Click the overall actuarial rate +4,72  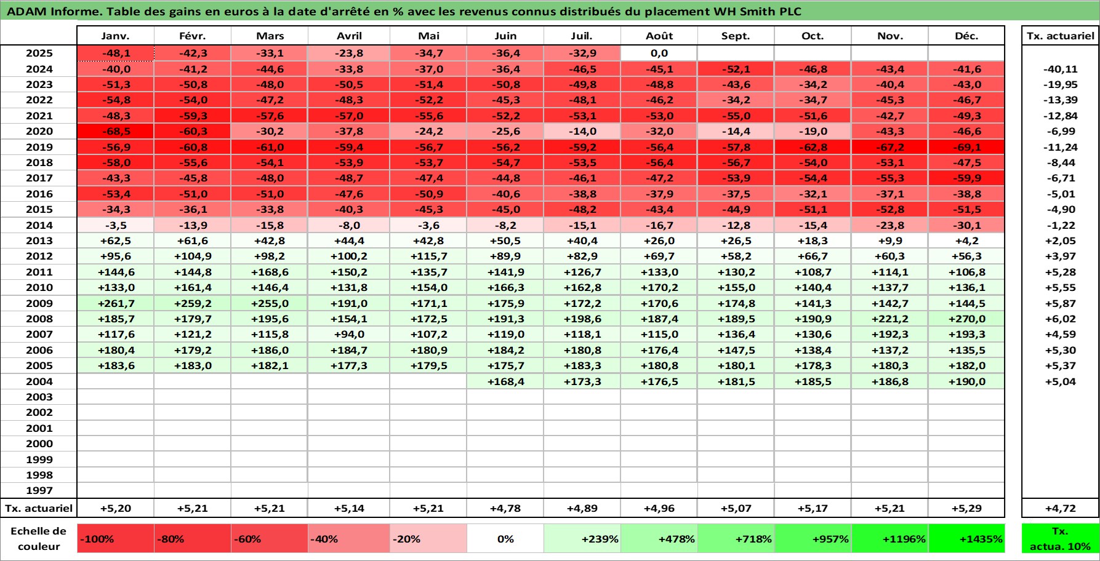(1060, 508)
